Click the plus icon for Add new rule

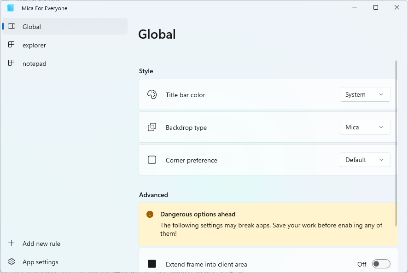pyautogui.click(x=11, y=243)
